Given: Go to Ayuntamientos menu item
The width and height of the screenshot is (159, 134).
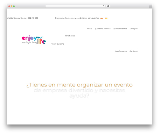Looking at the screenshot, I should pyautogui.click(x=120, y=29).
